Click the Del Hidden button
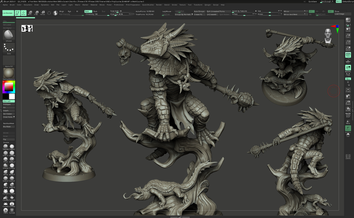Viewport: 354px width, 218px height. 9,114
